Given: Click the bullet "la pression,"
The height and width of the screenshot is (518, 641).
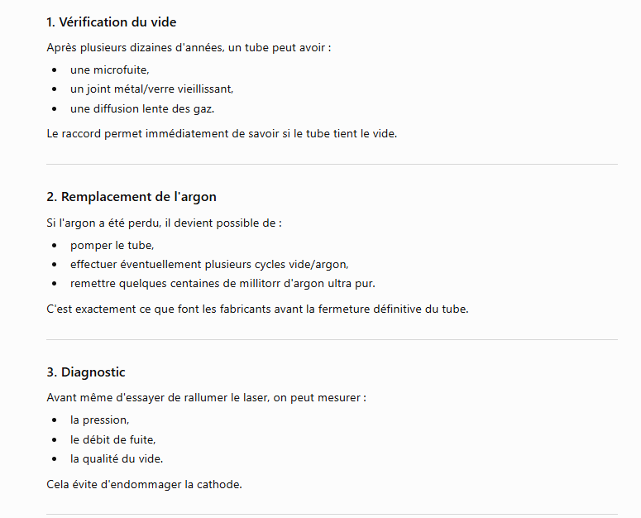Looking at the screenshot, I should pos(100,420).
